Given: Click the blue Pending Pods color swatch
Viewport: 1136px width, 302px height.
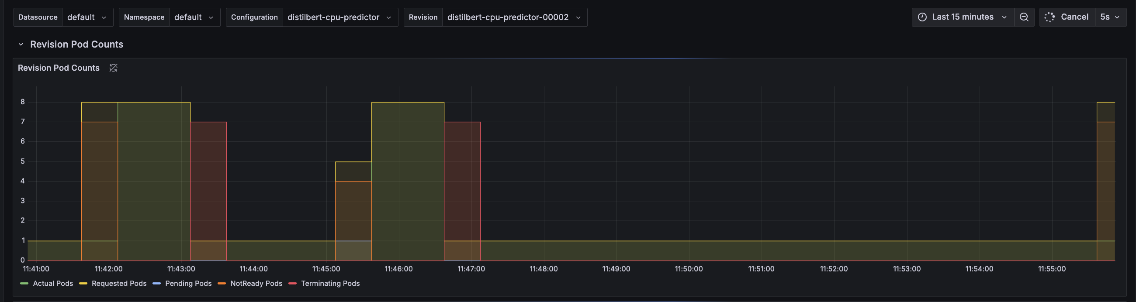Looking at the screenshot, I should tap(156, 284).
